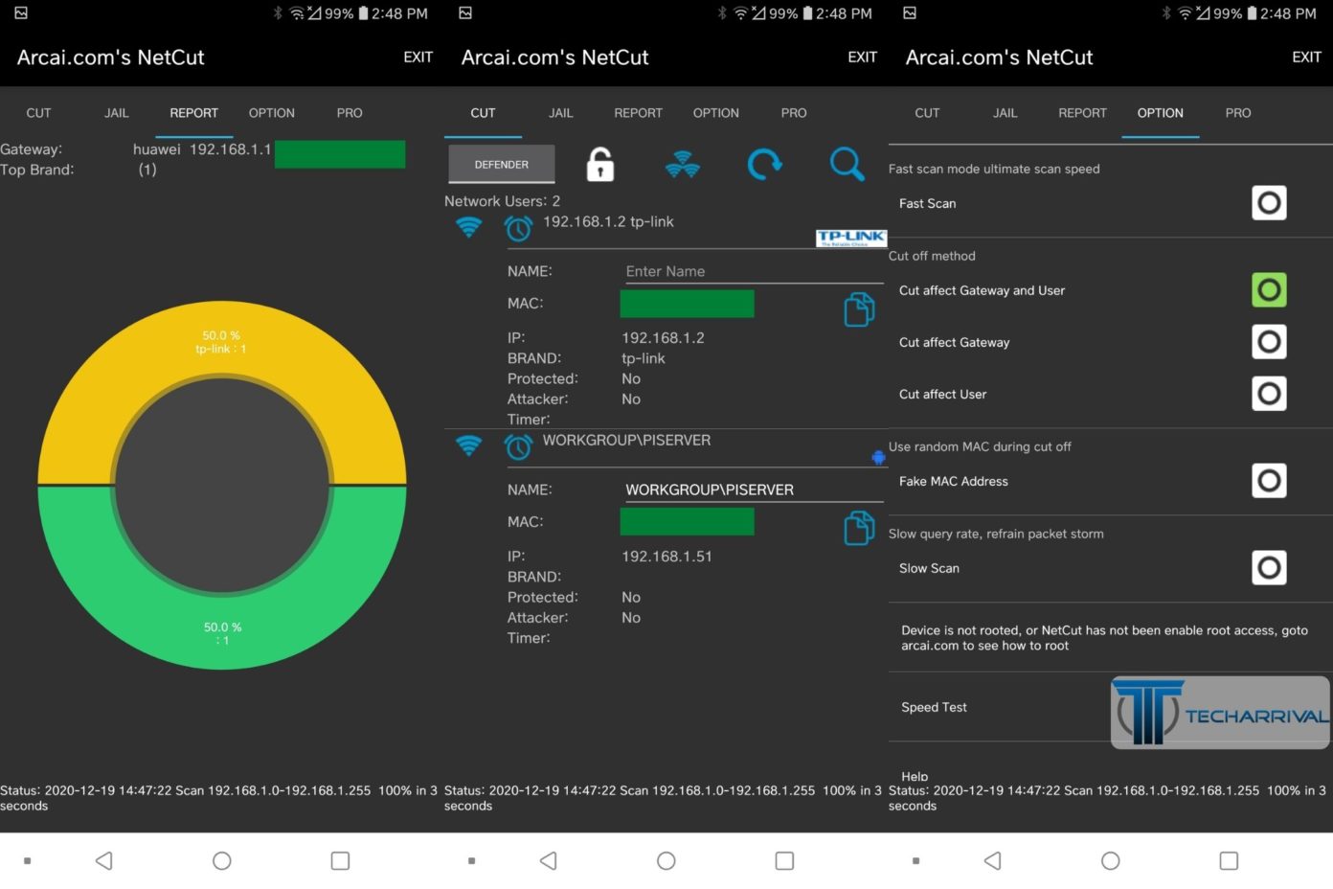
Task: Open Help in the options list
Action: pyautogui.click(x=914, y=776)
